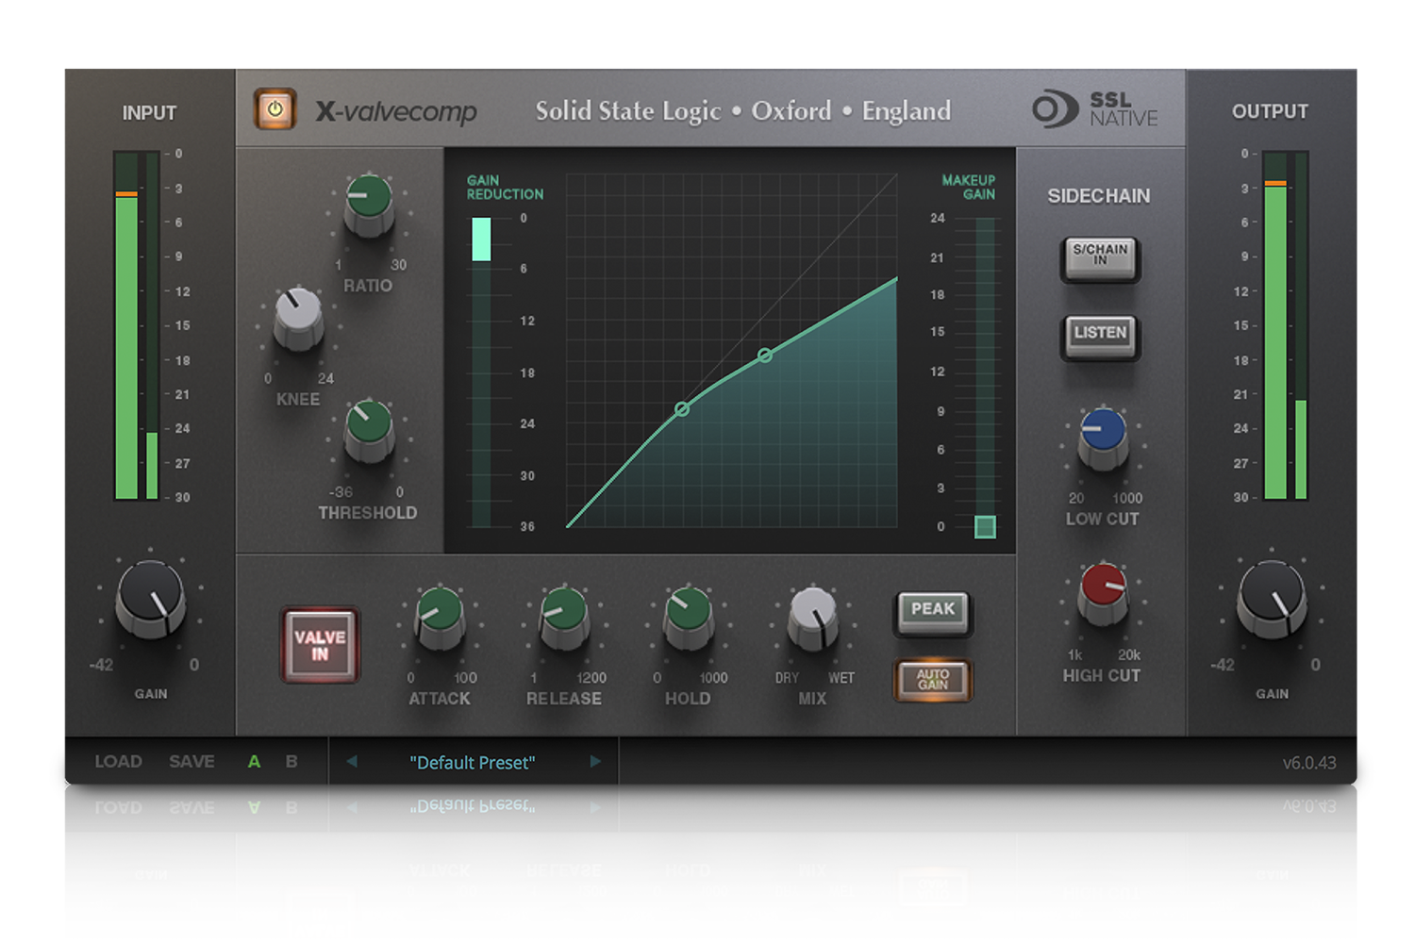Viewport: 1415px width, 943px height.
Task: Activate the S/CHAIN IN button
Action: point(1100,259)
